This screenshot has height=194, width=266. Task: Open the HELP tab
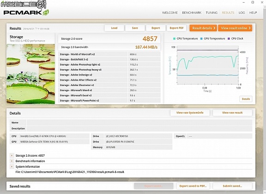point(253,13)
